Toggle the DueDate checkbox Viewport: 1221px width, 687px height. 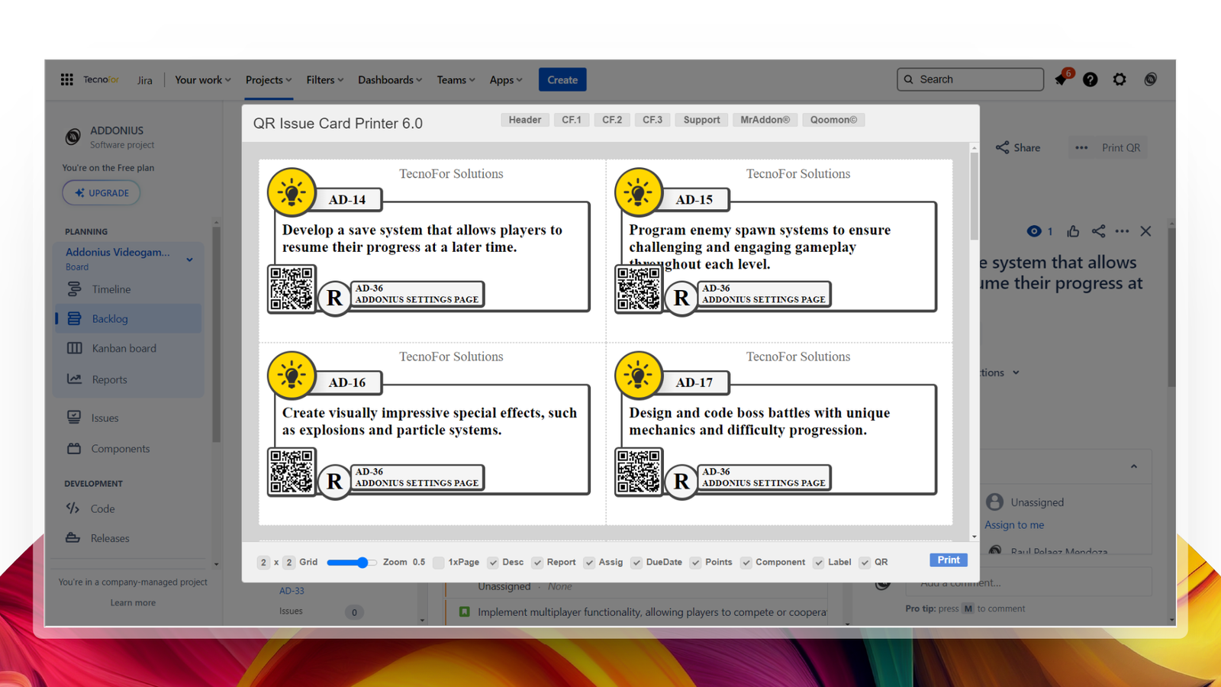tap(636, 563)
